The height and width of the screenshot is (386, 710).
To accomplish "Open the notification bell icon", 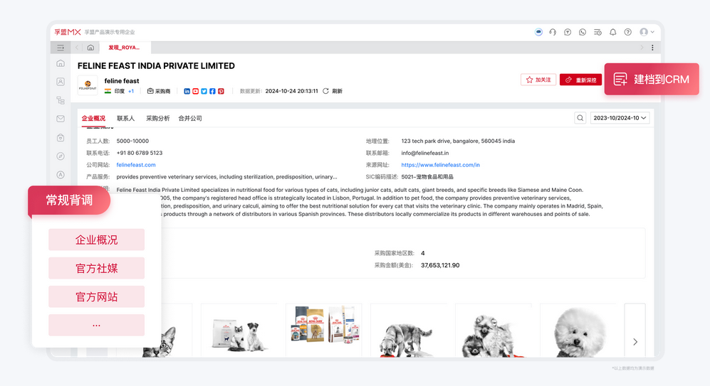I will (612, 32).
